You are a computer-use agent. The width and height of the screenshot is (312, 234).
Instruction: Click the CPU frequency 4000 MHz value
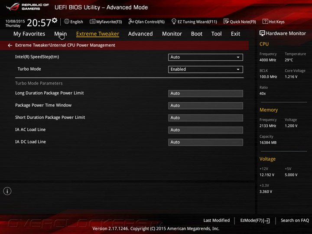point(268,60)
